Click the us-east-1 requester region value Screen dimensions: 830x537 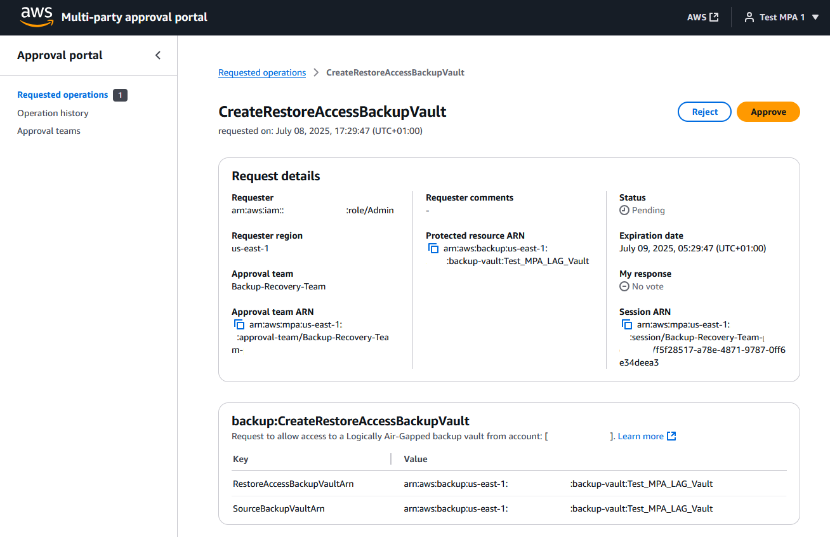[250, 248]
